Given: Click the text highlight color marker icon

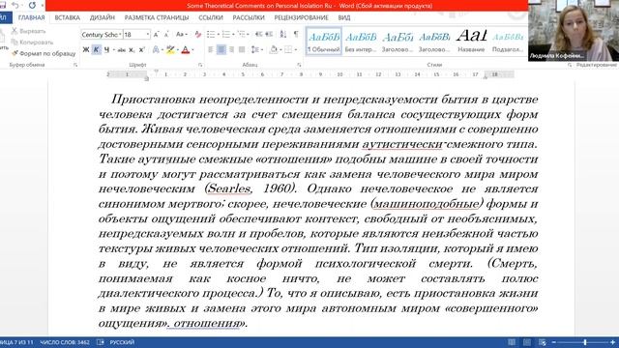Looking at the screenshot, I should 170,49.
